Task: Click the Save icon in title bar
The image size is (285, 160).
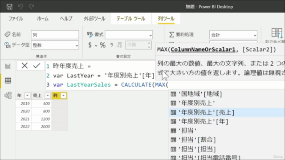Action: pyautogui.click(x=9, y=7)
